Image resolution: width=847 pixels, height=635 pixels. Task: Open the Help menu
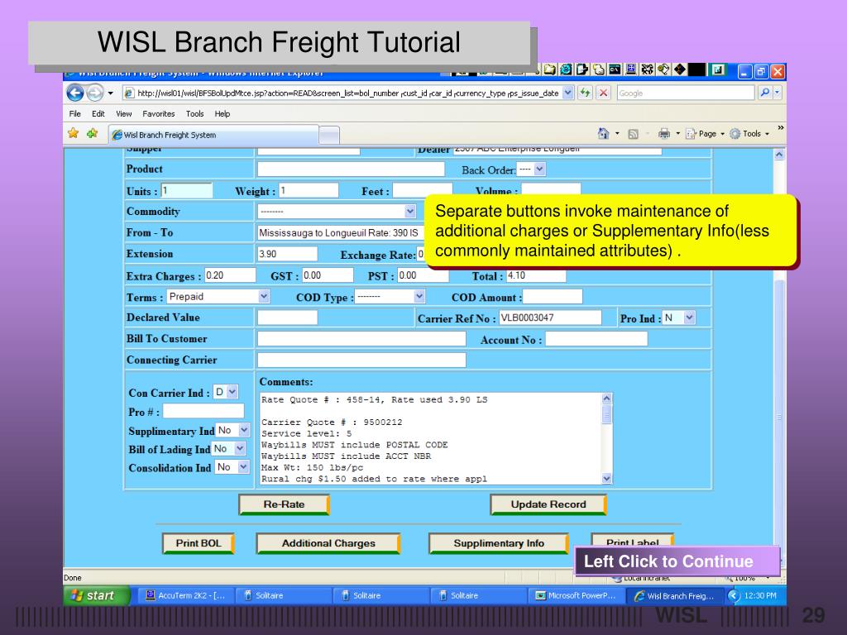coord(222,114)
